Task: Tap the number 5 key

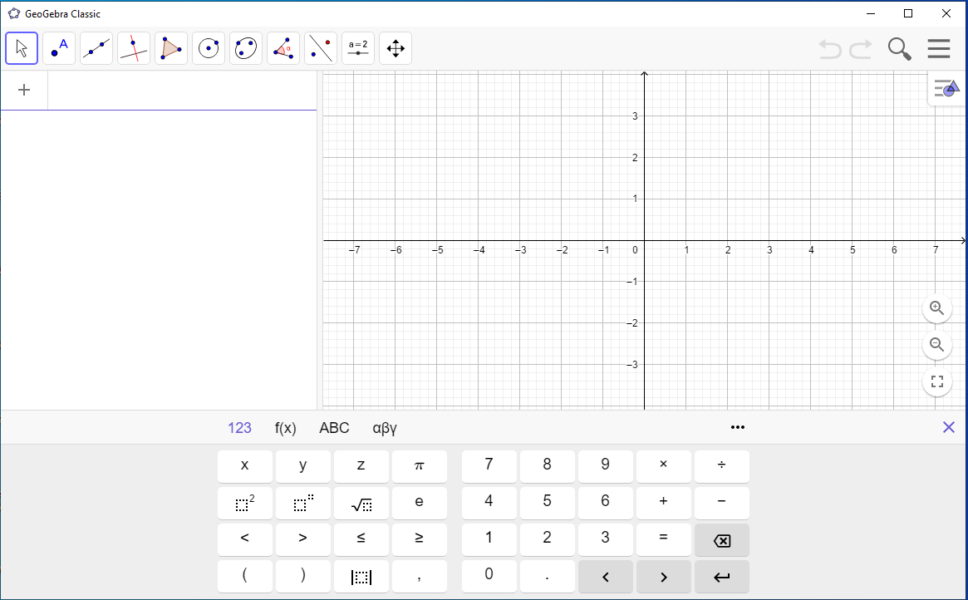Action: 547,503
